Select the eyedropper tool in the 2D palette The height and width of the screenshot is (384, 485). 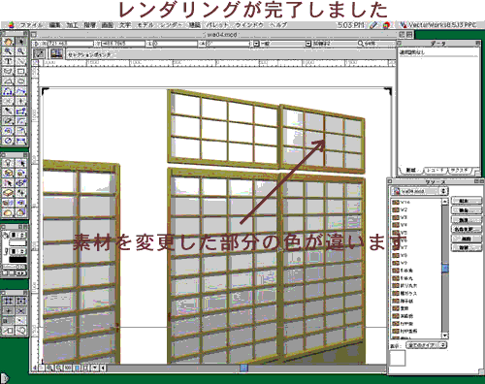click(x=8, y=112)
